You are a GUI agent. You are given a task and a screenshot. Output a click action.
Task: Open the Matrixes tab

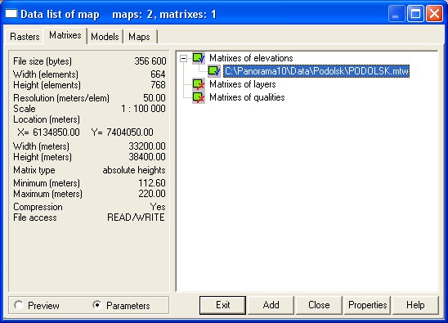point(65,35)
